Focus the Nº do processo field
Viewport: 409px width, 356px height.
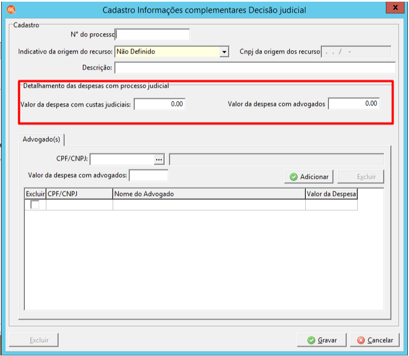152,34
